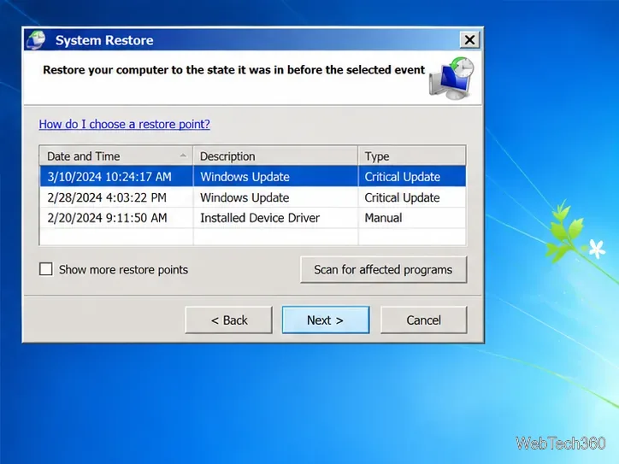Proceed with the Next > button
Screen dimensions: 619x464
coord(325,320)
